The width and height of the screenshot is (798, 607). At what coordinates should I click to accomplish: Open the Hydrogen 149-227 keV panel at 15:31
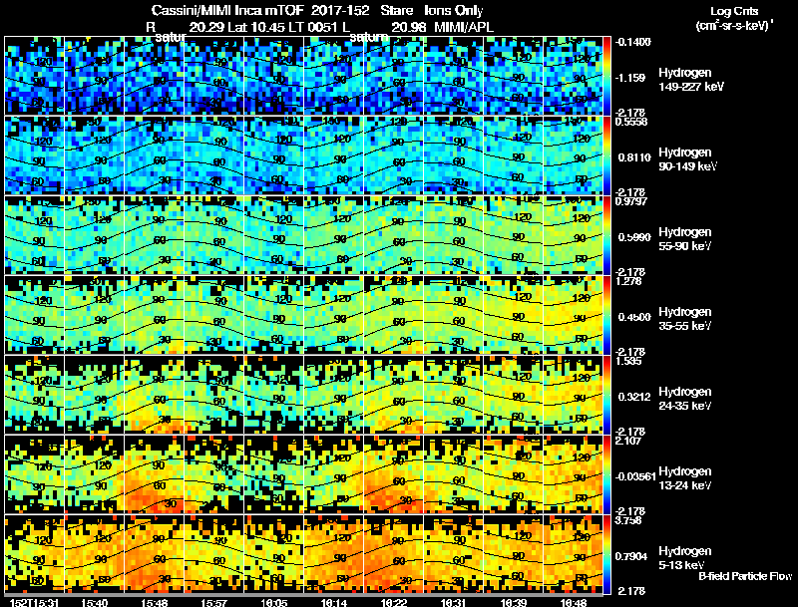pyautogui.click(x=35, y=75)
